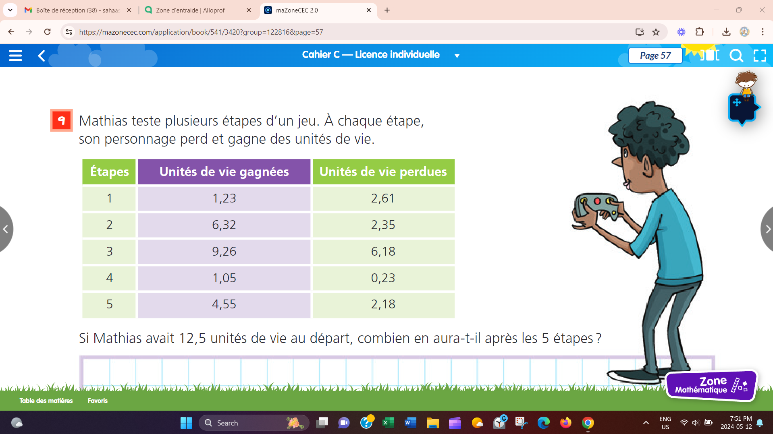Open the hamburger menu in the book toolbar
The width and height of the screenshot is (773, 434).
[15, 56]
